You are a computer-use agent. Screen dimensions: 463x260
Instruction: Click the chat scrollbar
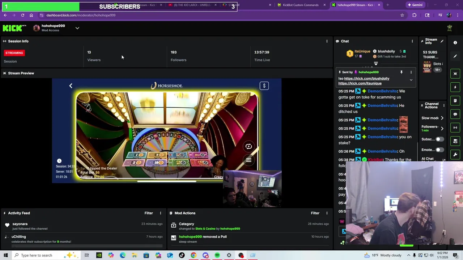418,152
